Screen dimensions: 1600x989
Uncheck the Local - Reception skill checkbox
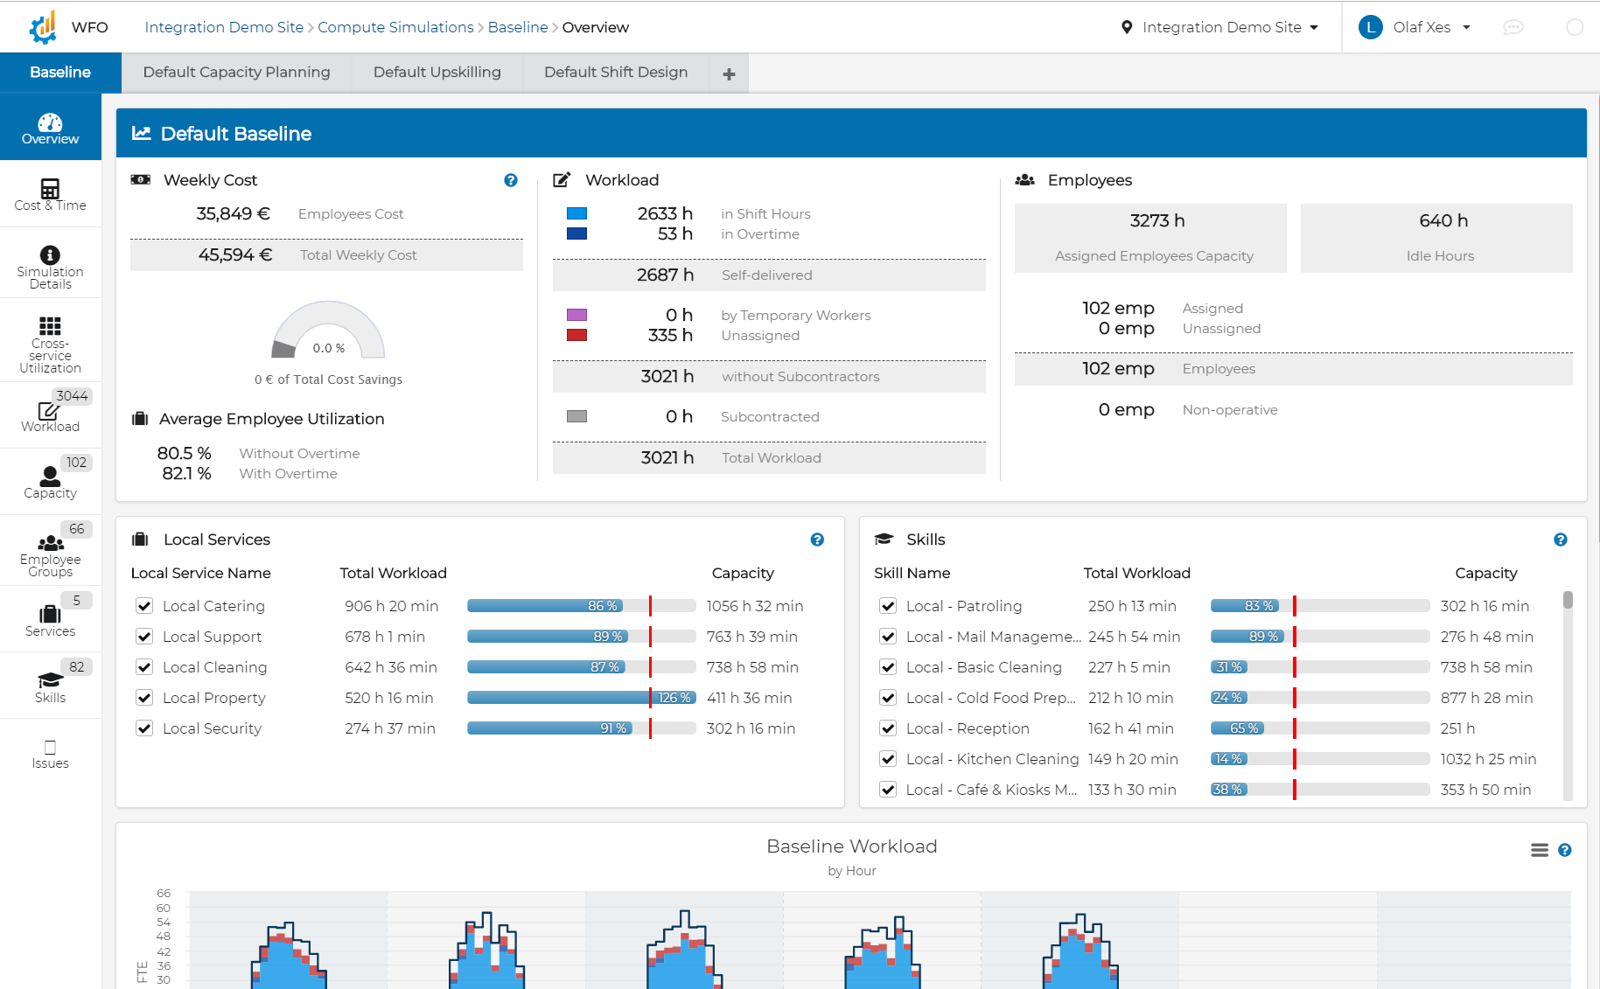click(x=888, y=728)
